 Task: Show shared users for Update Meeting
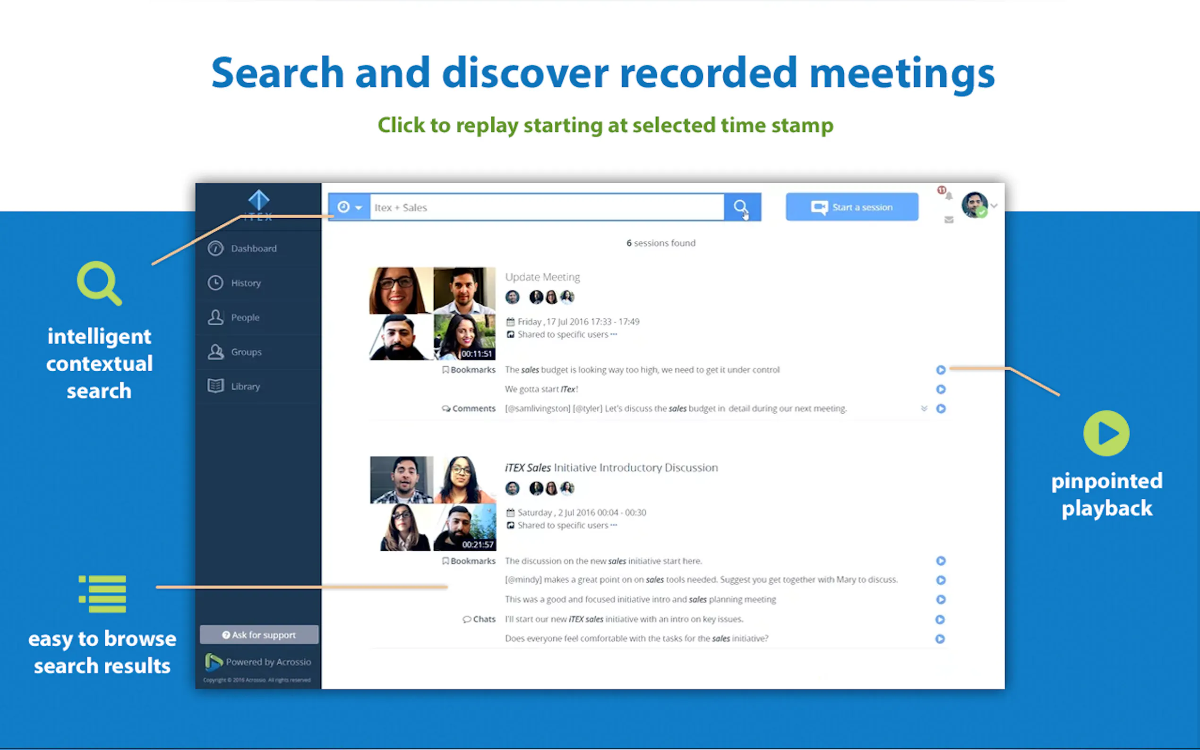pos(614,334)
